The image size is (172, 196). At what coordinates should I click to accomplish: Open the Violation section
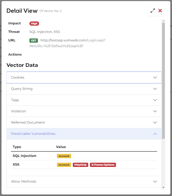pyautogui.click(x=84, y=111)
